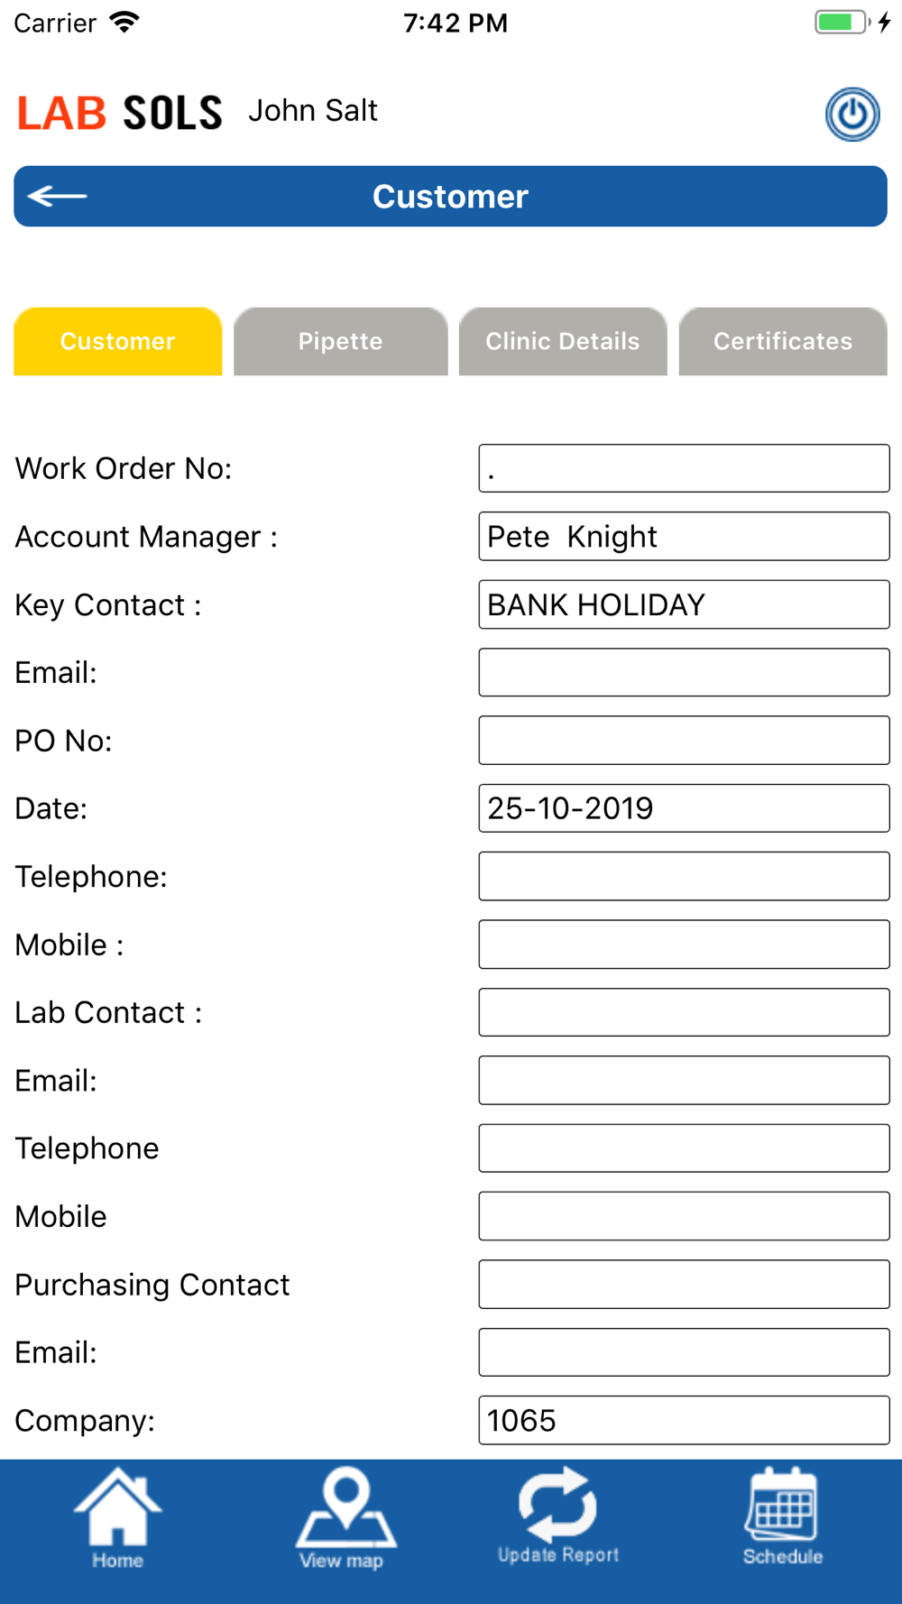Tap the first Telephone input field

tap(684, 876)
